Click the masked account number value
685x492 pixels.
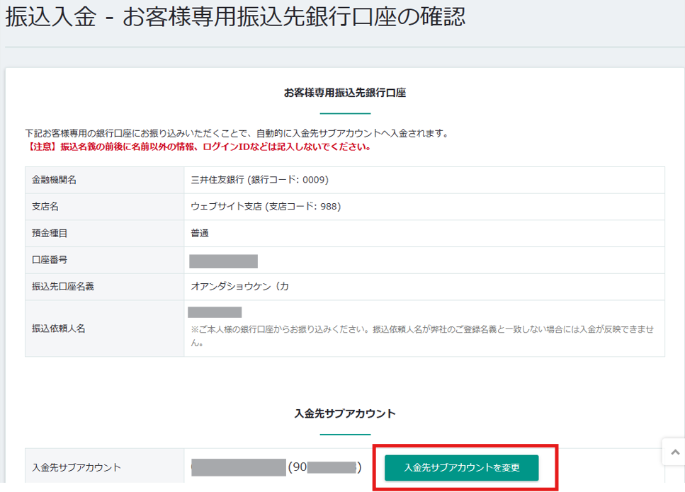tap(223, 261)
